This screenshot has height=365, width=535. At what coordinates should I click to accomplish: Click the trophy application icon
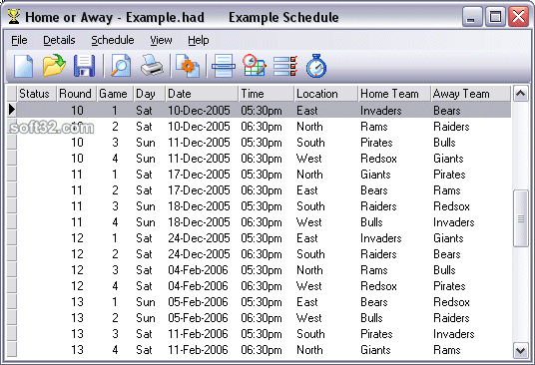14,17
